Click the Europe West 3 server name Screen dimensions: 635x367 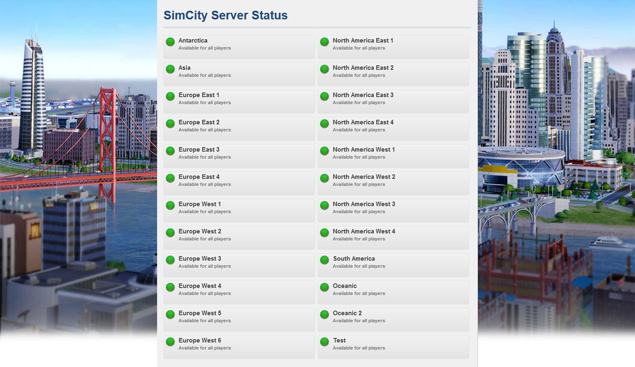tap(200, 259)
